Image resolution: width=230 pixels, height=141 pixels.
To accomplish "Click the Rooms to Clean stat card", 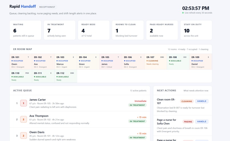I will click(x=128, y=30).
